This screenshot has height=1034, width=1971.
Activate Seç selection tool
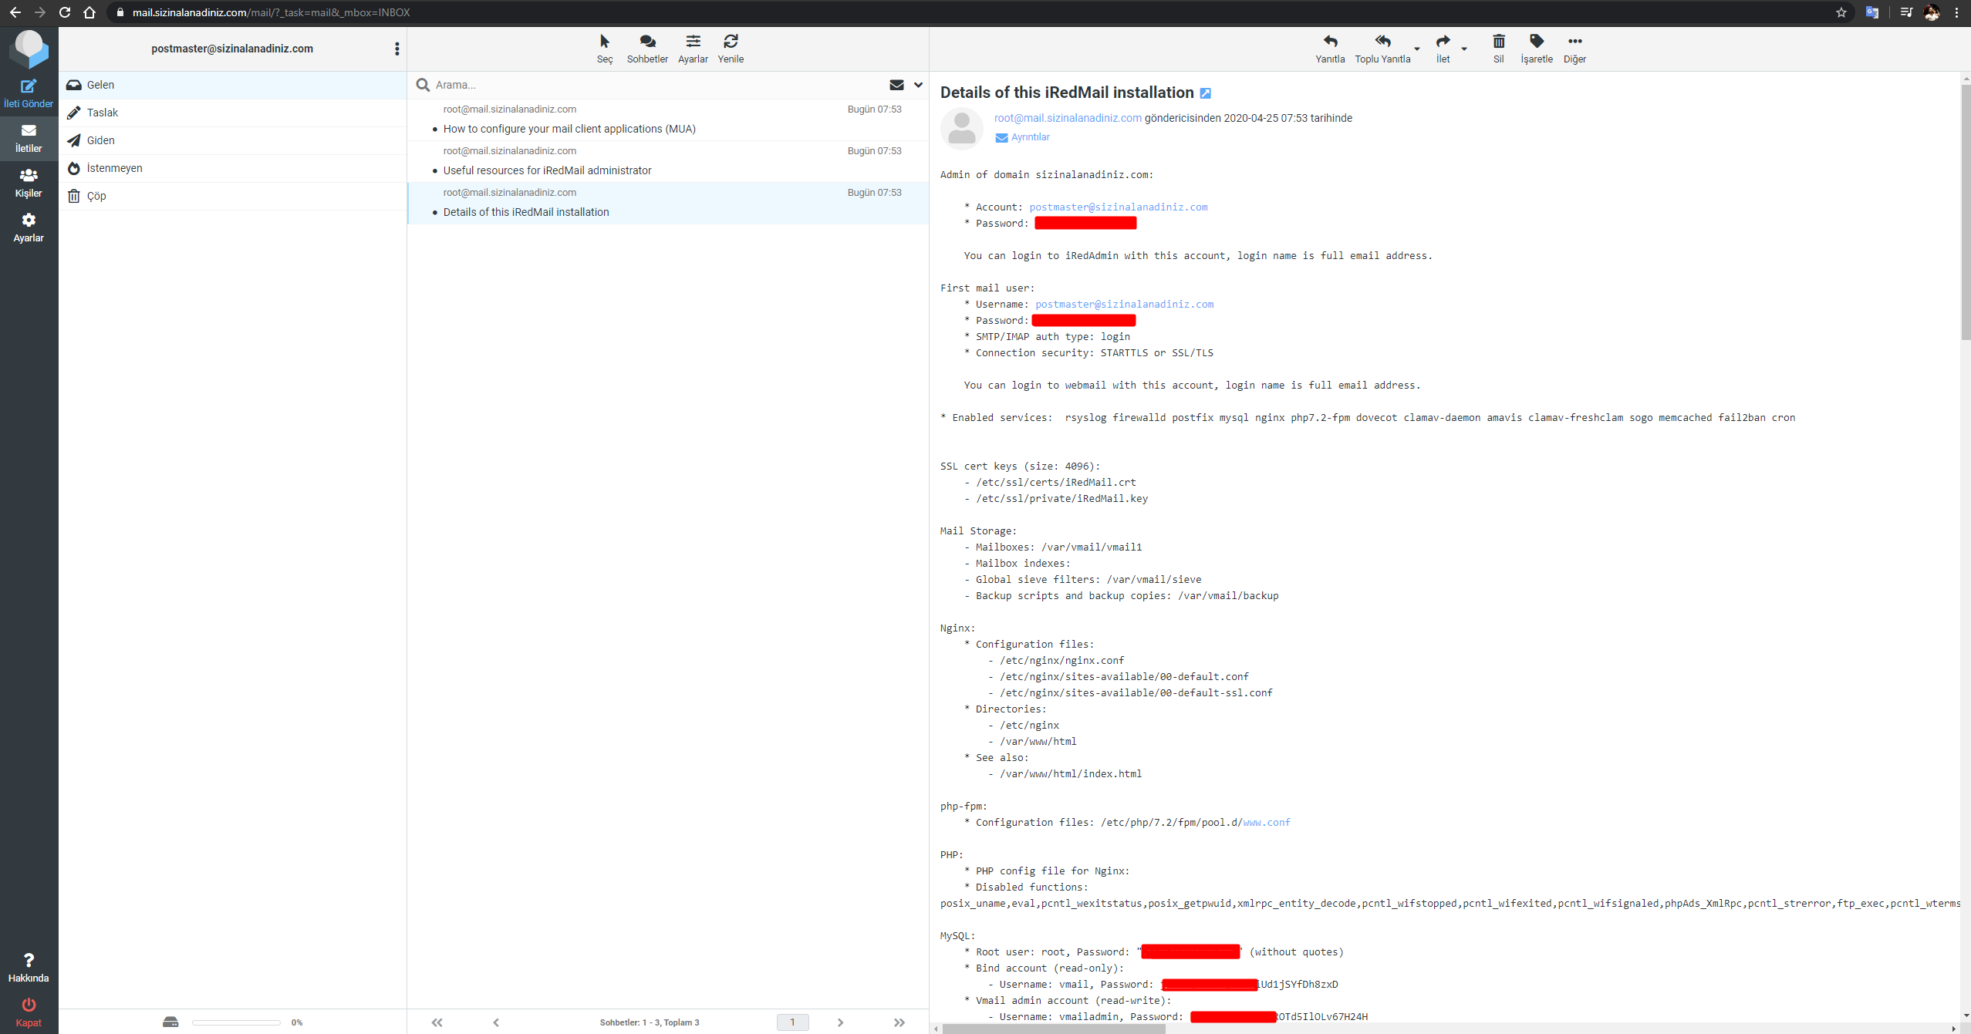[605, 49]
